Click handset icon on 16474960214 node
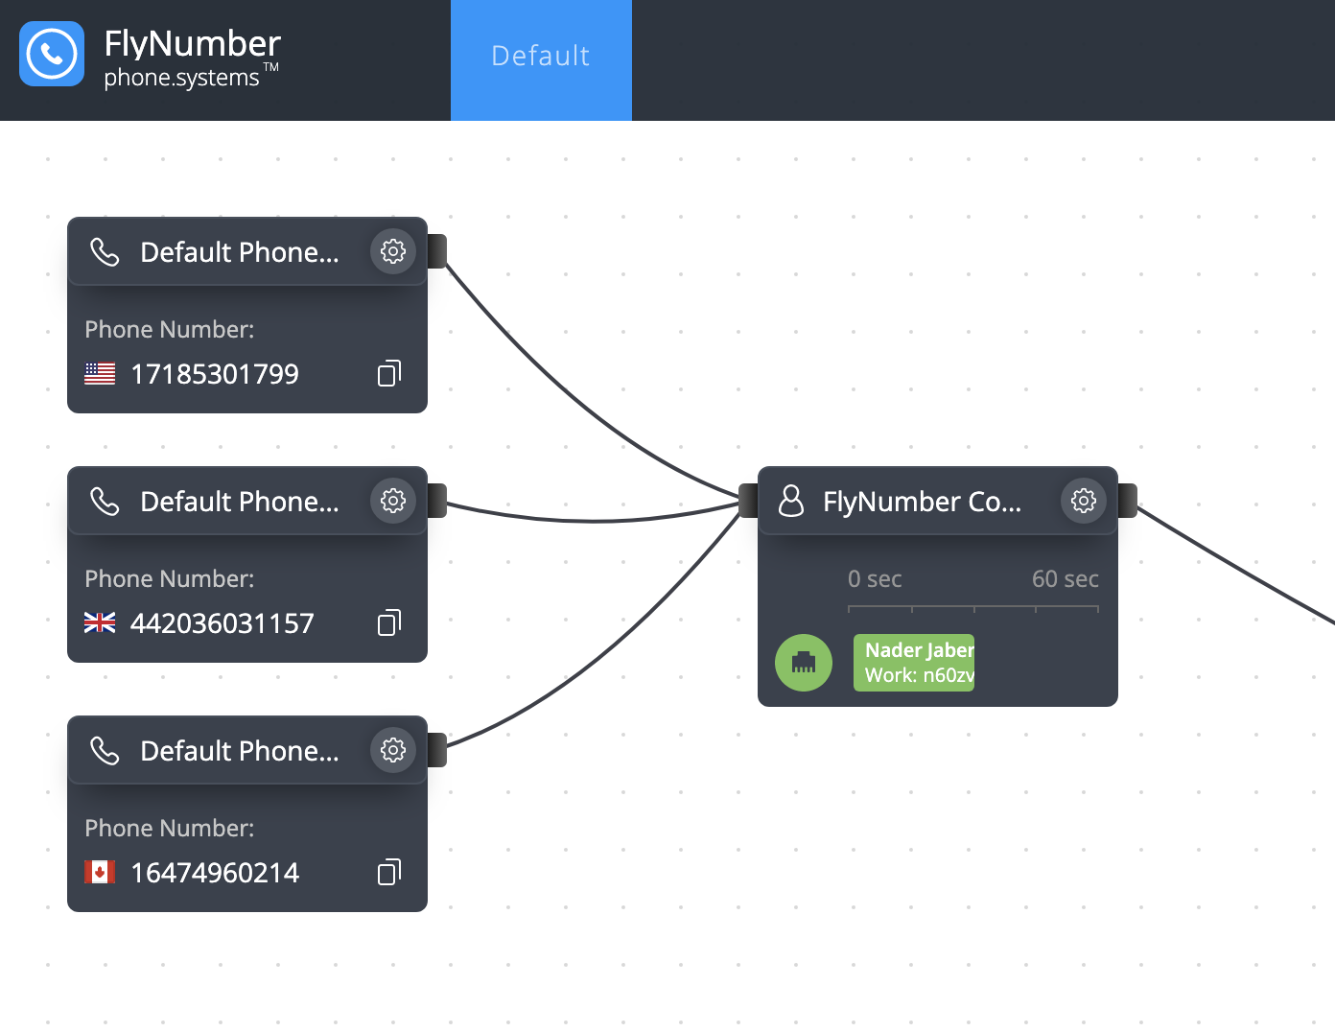The height and width of the screenshot is (1032, 1335). [105, 751]
